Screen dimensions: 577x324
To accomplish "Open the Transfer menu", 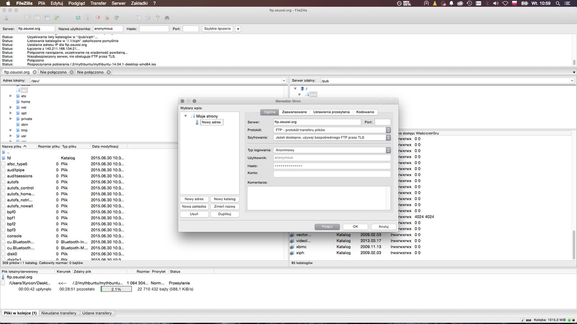I will click(x=98, y=3).
